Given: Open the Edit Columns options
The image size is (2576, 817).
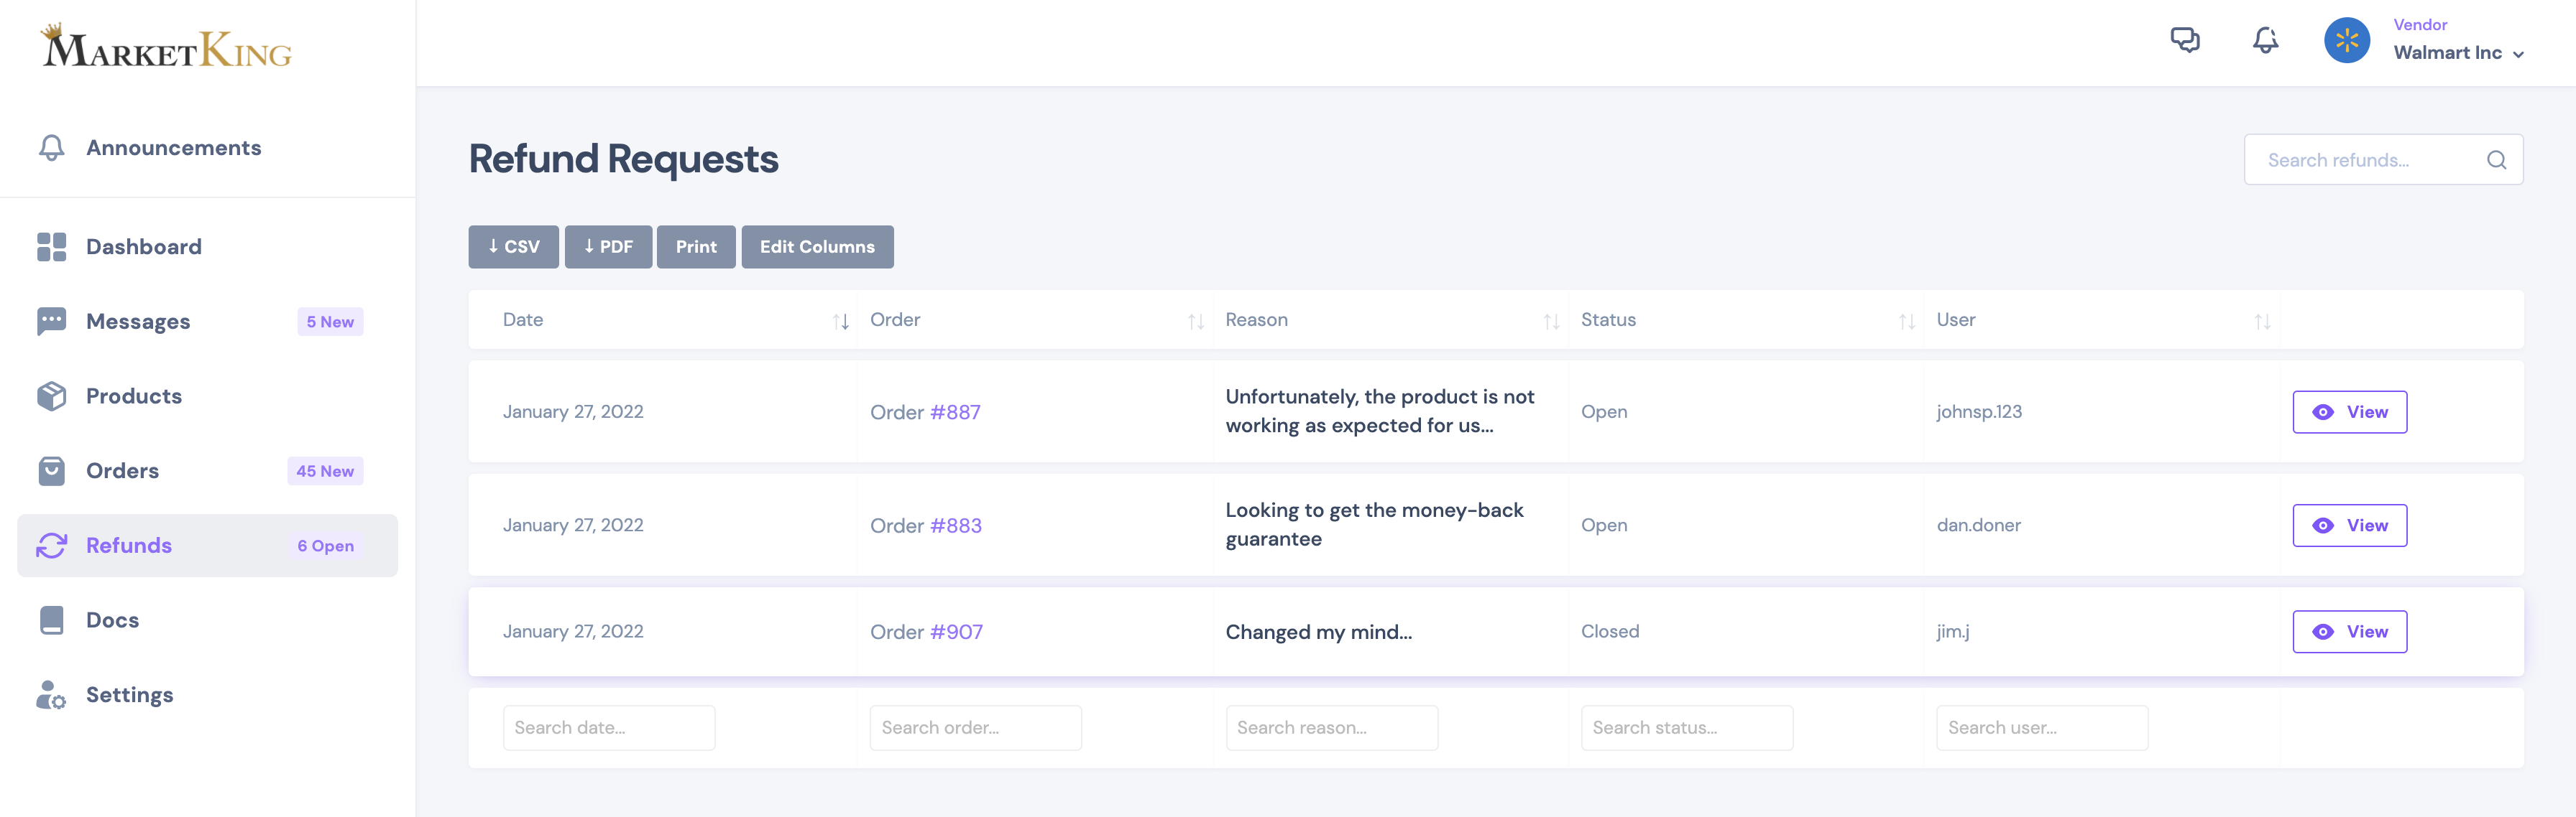Looking at the screenshot, I should pos(817,247).
